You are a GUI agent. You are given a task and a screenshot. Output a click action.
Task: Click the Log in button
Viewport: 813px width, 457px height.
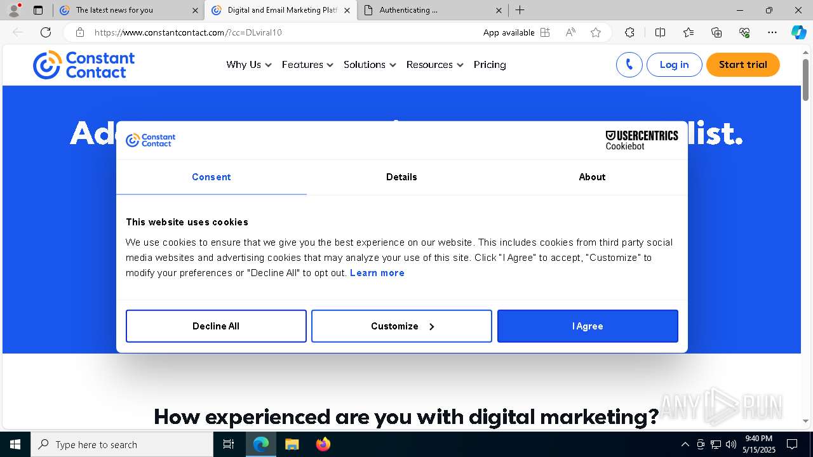pyautogui.click(x=674, y=65)
